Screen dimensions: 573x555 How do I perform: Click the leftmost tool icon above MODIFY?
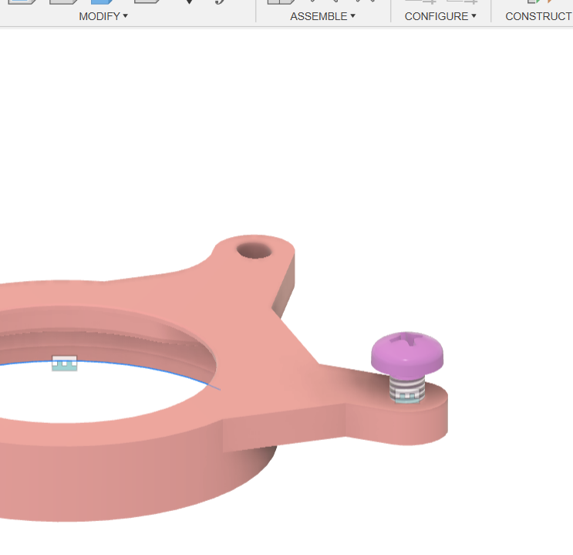click(x=22, y=2)
